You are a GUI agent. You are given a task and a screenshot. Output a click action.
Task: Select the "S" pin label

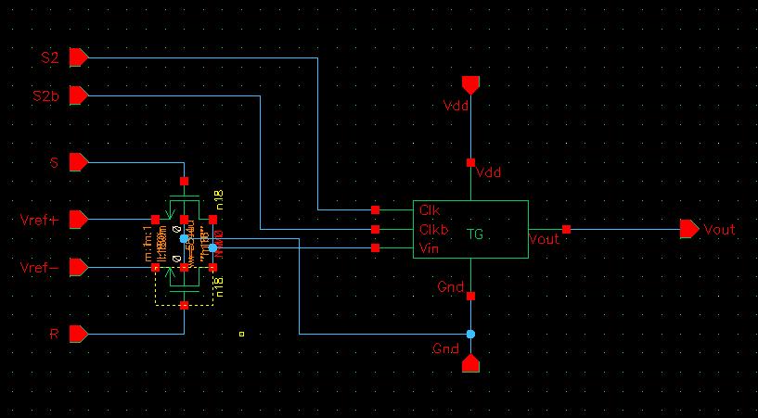(x=54, y=163)
